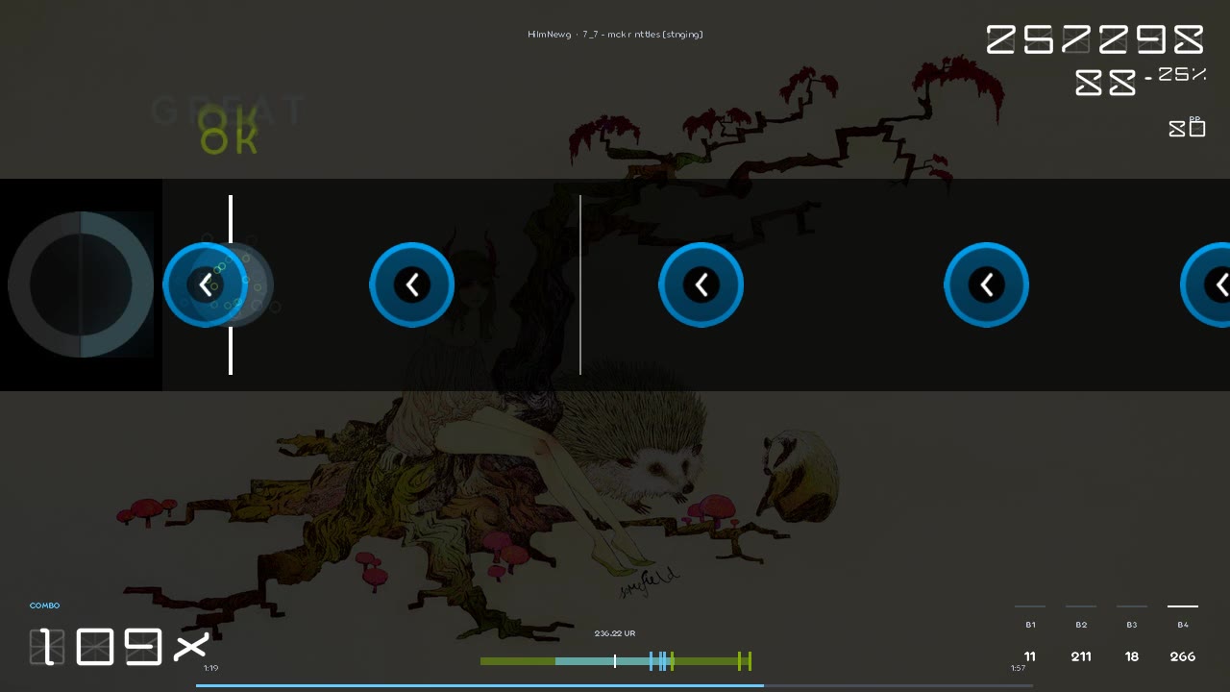Click the first blue note right of the thin barline

pos(701,284)
